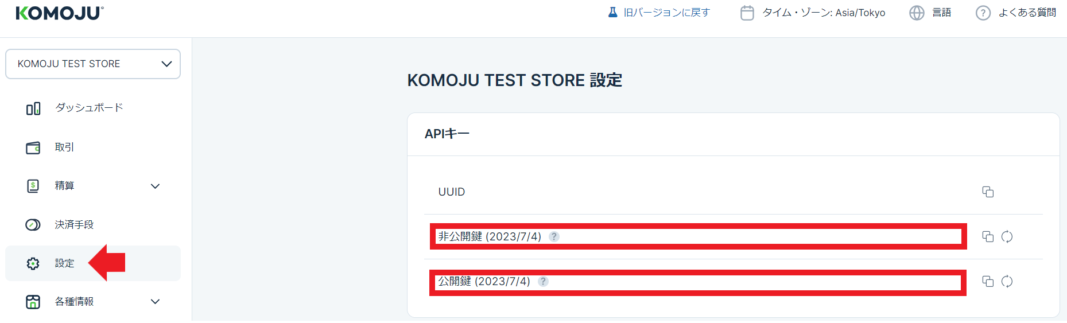This screenshot has height=323, width=1067.
Task: Regenerate the 公開鍵 public key
Action: point(1007,281)
